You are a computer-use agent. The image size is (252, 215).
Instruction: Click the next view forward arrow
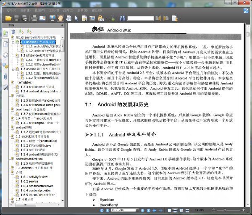(160, 210)
